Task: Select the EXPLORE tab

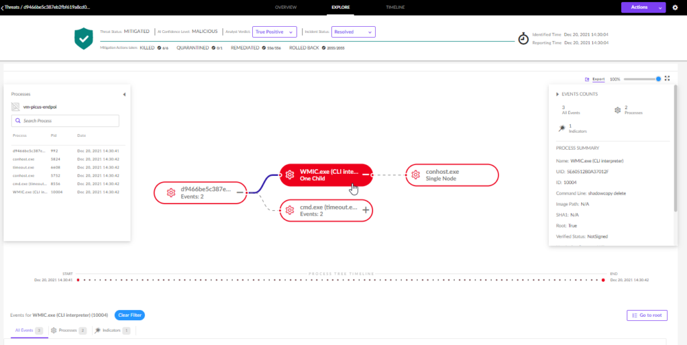Action: pyautogui.click(x=341, y=7)
